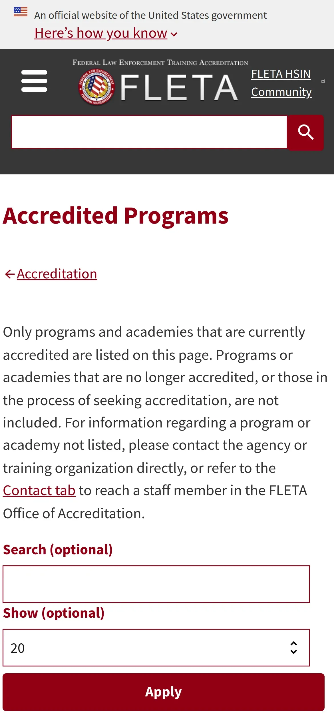
Task: Click the external link icon beside Community
Action: tap(323, 81)
